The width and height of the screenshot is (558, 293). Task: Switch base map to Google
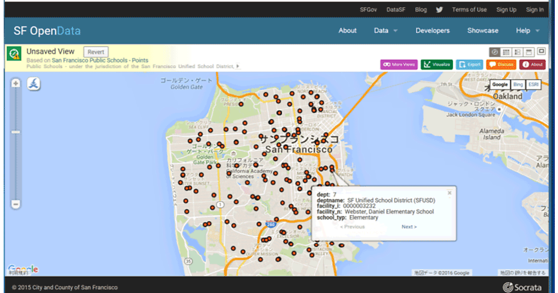pos(500,85)
